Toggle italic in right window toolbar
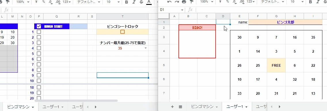Viewport: 327px width, 111px height. 318,2
